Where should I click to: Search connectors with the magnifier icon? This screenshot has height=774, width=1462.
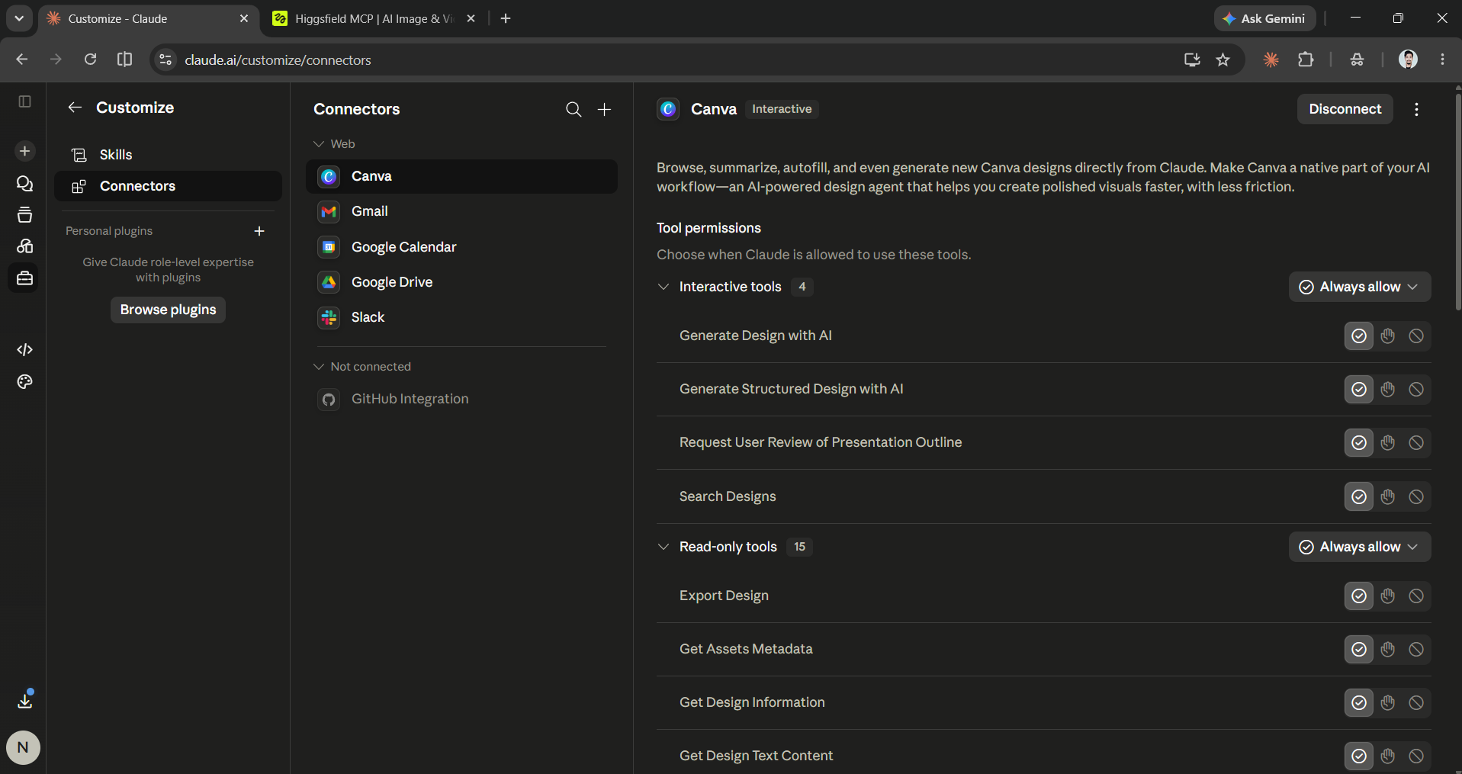574,110
